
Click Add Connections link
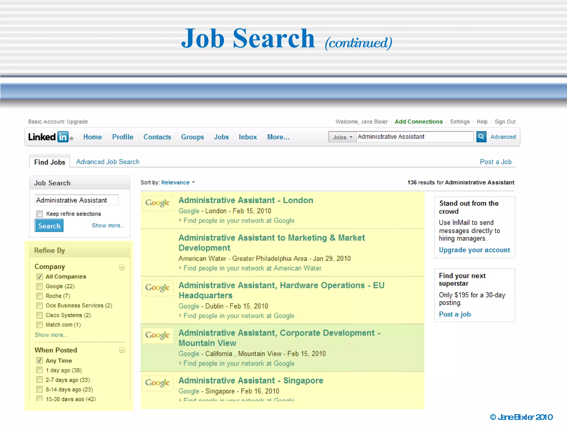pos(419,121)
